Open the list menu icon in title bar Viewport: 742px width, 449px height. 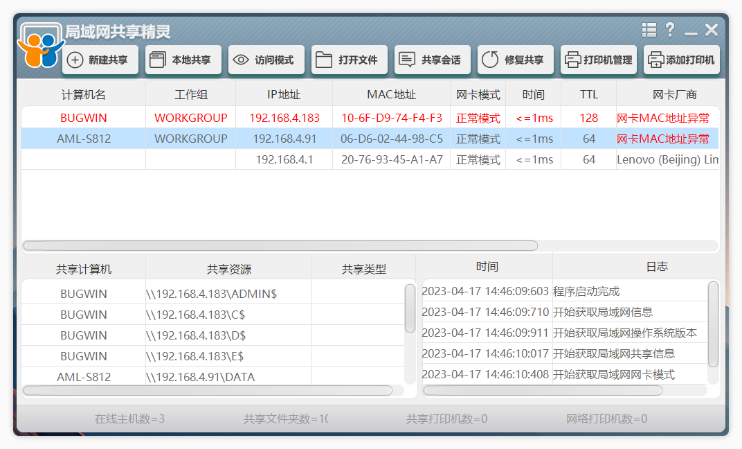click(649, 30)
